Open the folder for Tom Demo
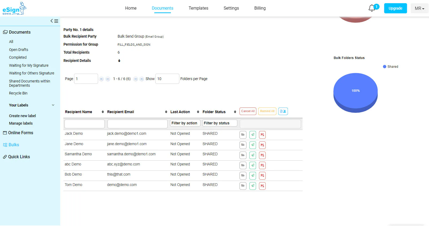429x226 pixels. coord(243,186)
